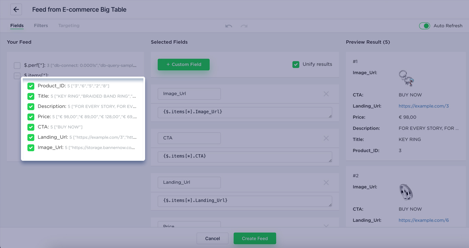Viewport: 469px width, 248px height.
Task: Remove the CTA selected field
Action: click(x=326, y=138)
